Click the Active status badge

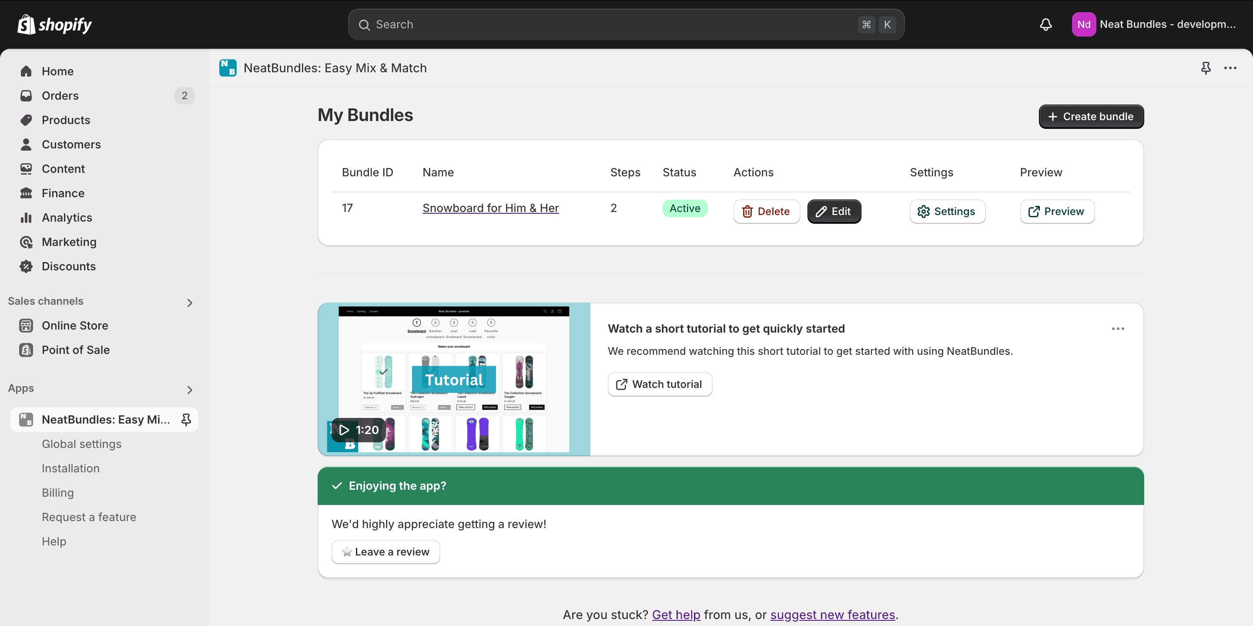684,209
